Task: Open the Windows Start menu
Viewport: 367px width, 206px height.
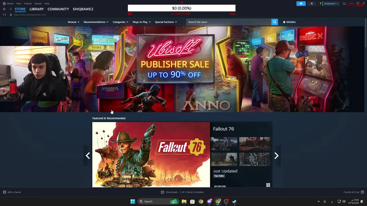Action: point(132,201)
